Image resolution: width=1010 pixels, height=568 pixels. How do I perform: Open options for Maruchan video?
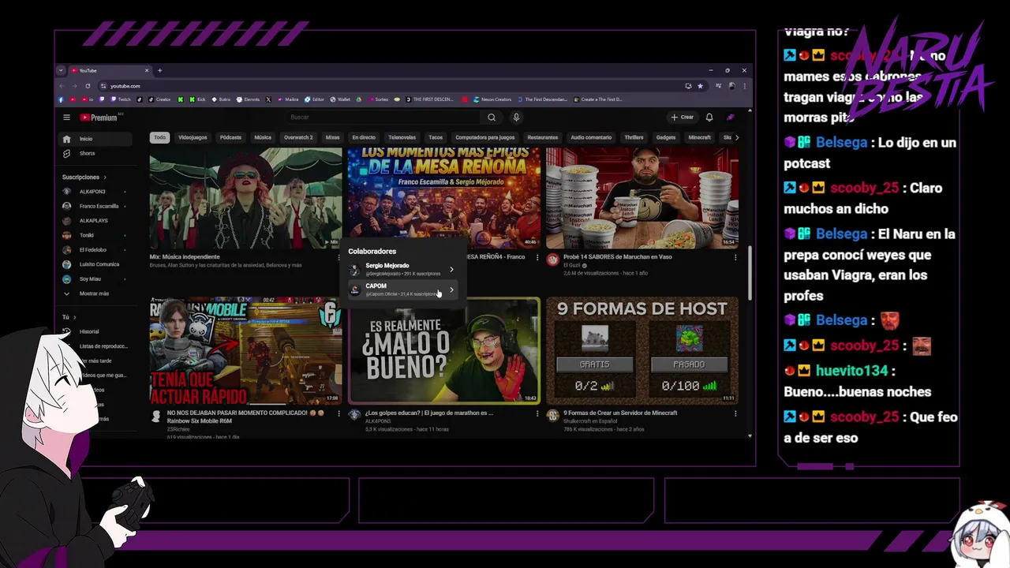click(735, 257)
